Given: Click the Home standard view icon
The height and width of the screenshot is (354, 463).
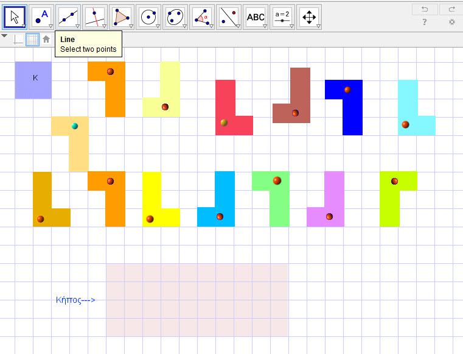Looking at the screenshot, I should pyautogui.click(x=46, y=39).
